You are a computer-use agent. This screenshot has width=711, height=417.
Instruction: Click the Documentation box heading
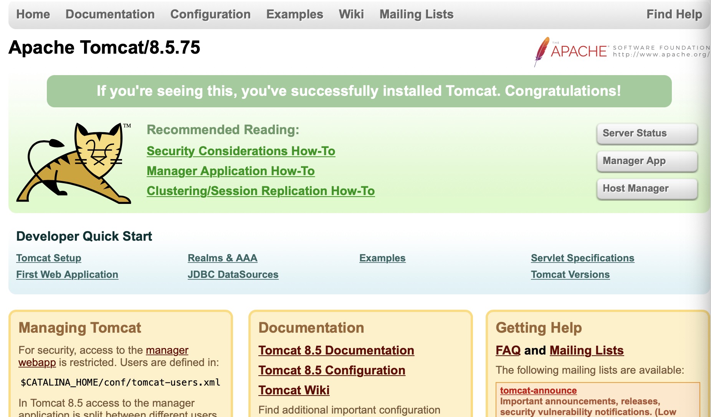[x=311, y=328]
